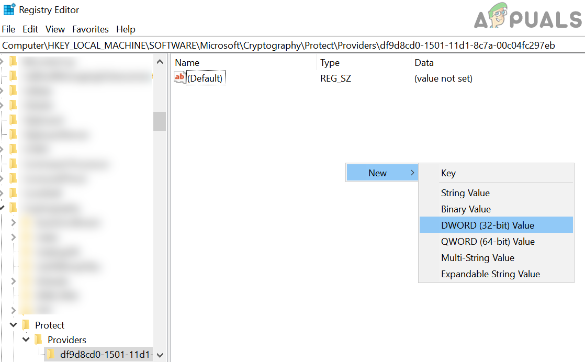Open the File menu
The height and width of the screenshot is (362, 585).
(8, 29)
